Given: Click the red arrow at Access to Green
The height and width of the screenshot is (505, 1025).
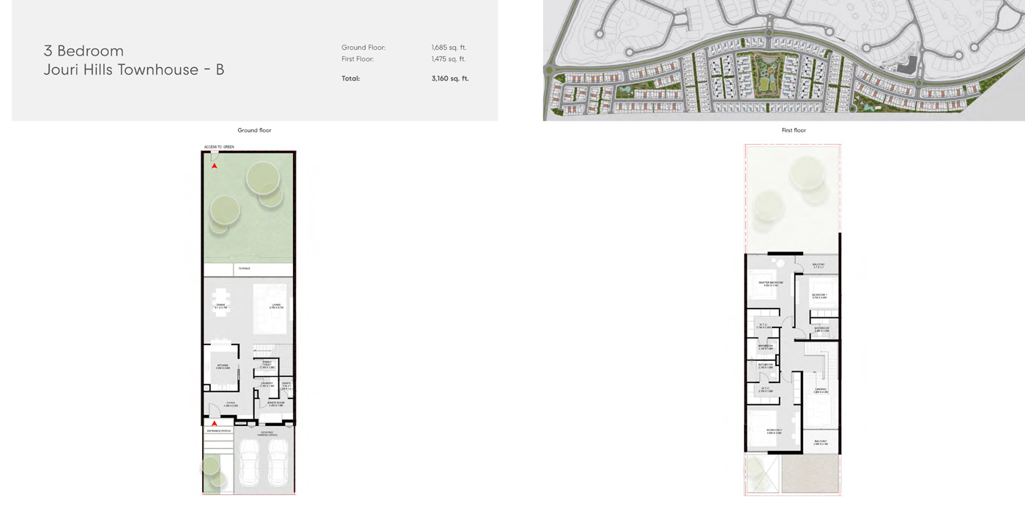Looking at the screenshot, I should [x=215, y=166].
